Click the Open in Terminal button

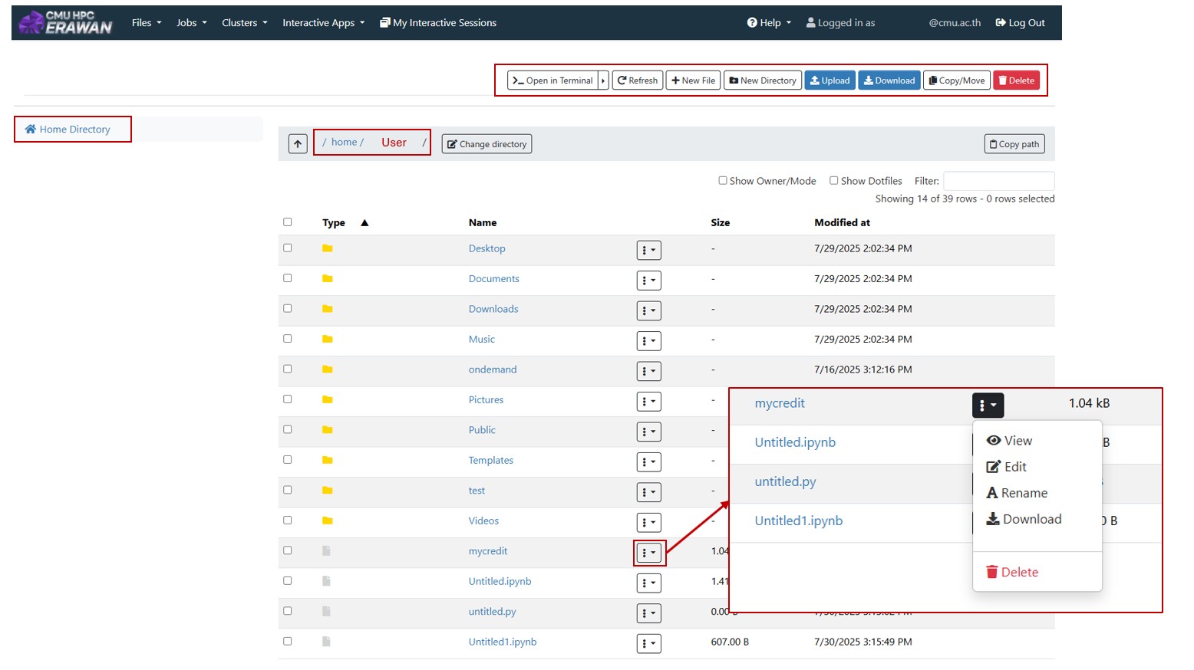click(552, 80)
